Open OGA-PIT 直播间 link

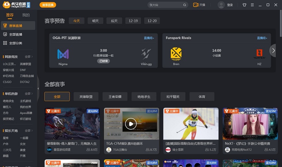(149, 38)
